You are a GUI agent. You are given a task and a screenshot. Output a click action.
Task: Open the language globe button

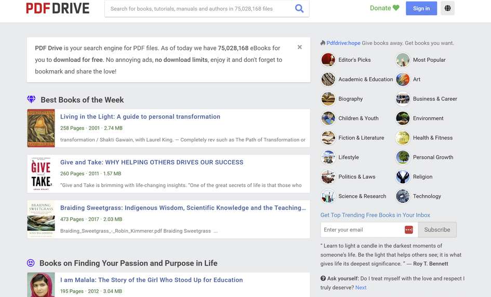pyautogui.click(x=447, y=8)
